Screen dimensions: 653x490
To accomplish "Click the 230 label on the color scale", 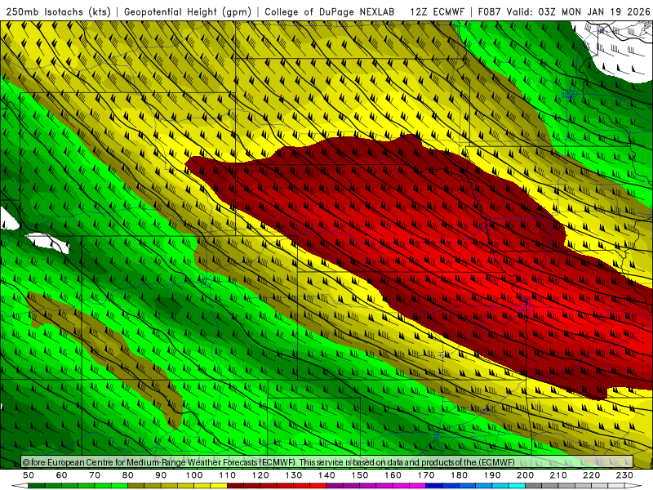I will click(624, 475).
